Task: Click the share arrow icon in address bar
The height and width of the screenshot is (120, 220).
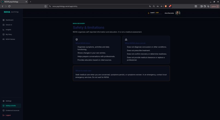Action: pyautogui.click(x=162, y=6)
